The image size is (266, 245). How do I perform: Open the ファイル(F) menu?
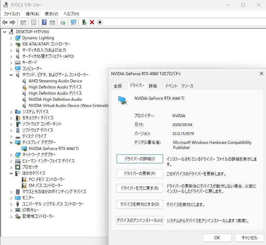(12, 14)
